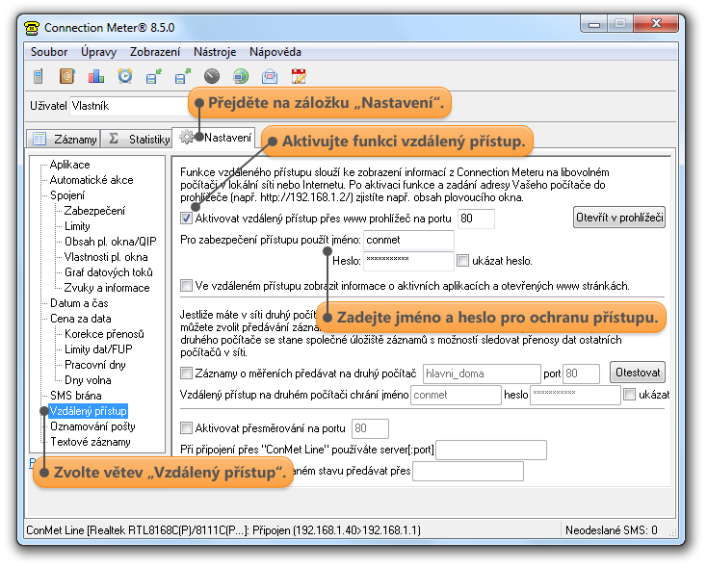Select Zvuky a informace tree item
707x567 pixels.
tap(106, 288)
